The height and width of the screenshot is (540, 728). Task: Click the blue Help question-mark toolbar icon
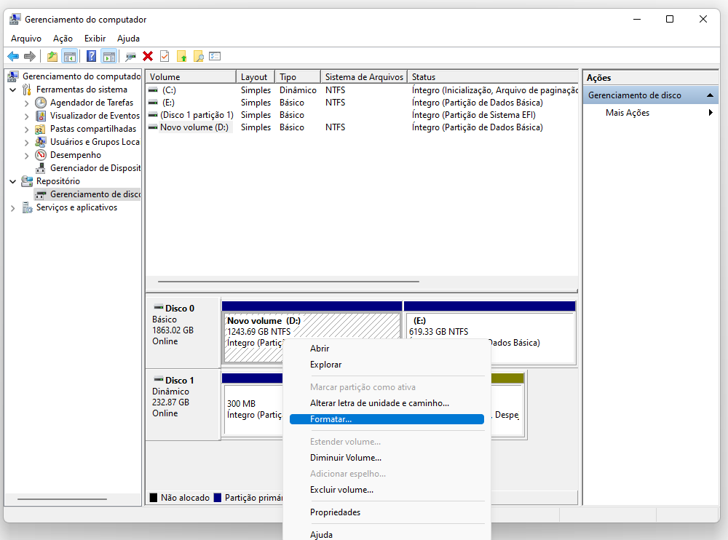(x=92, y=56)
